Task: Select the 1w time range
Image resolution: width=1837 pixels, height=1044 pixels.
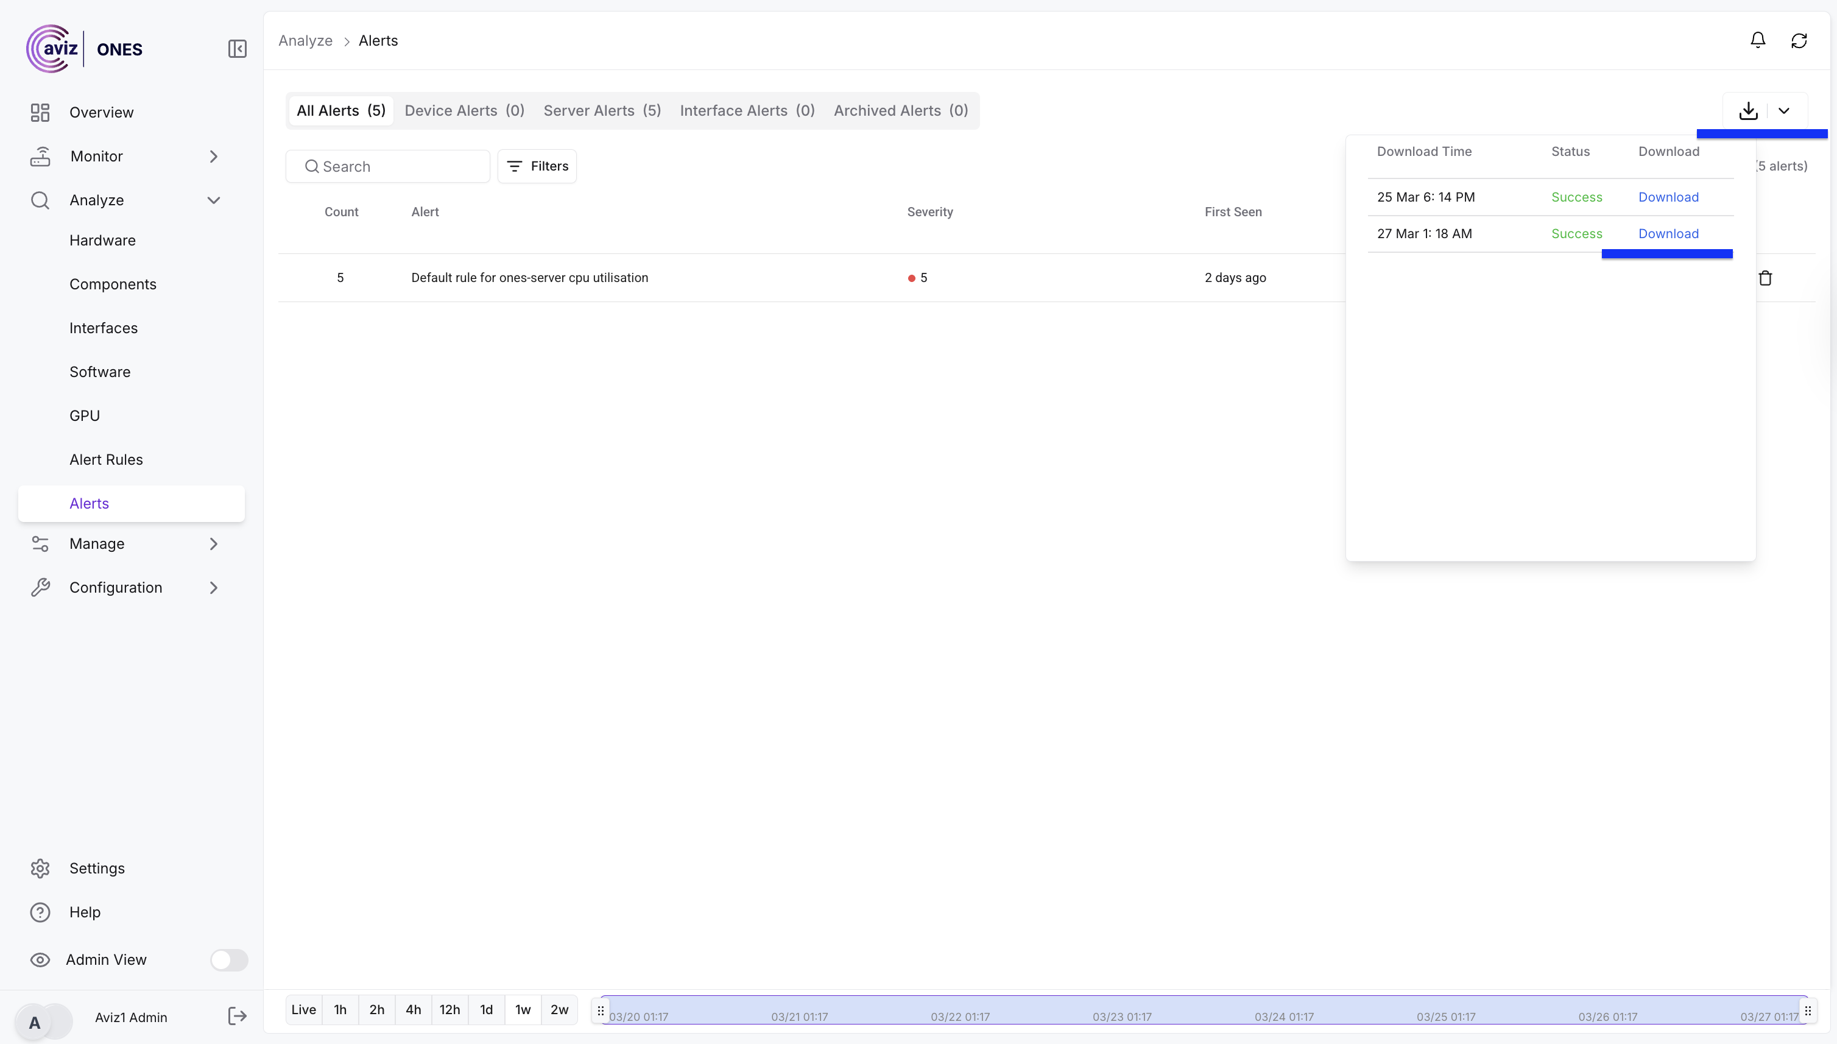Action: (523, 1009)
